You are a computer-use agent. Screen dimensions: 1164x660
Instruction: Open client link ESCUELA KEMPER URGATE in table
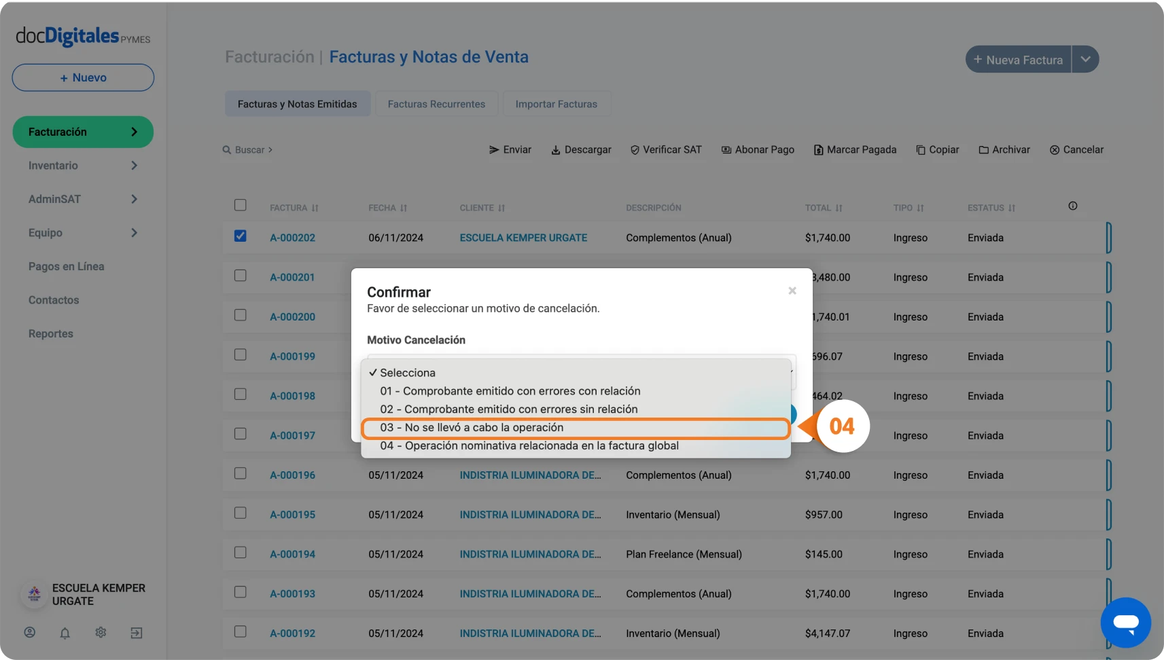523,238
